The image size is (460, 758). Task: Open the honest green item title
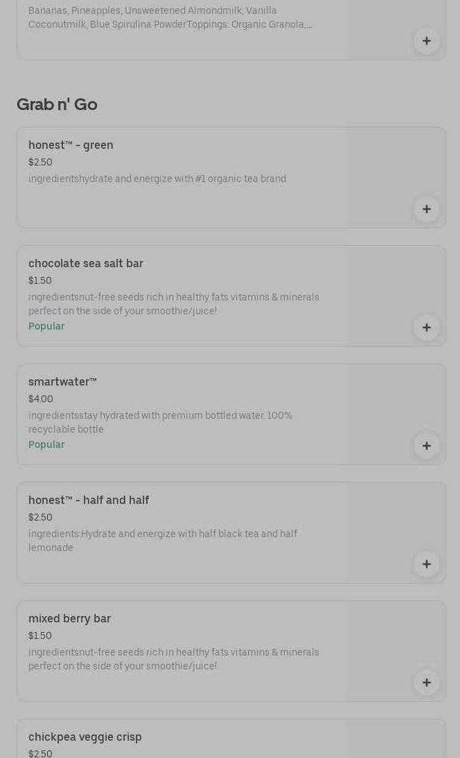[71, 145]
